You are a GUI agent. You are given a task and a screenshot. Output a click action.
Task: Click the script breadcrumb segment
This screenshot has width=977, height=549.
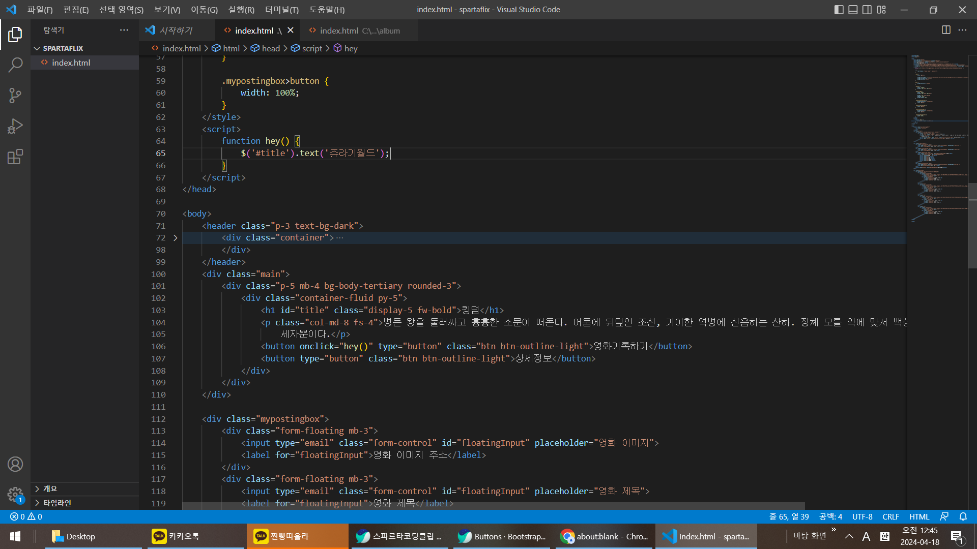(x=307, y=48)
